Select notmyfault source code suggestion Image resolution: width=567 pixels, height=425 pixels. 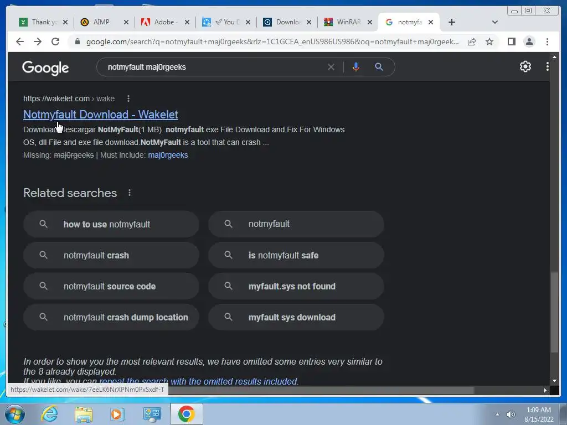[x=111, y=286]
